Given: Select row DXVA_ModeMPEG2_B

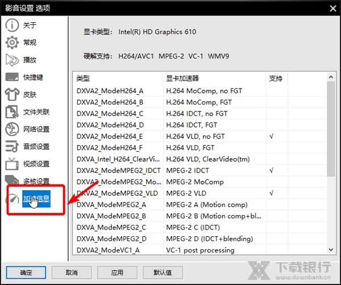Looking at the screenshot, I should coord(199,216).
